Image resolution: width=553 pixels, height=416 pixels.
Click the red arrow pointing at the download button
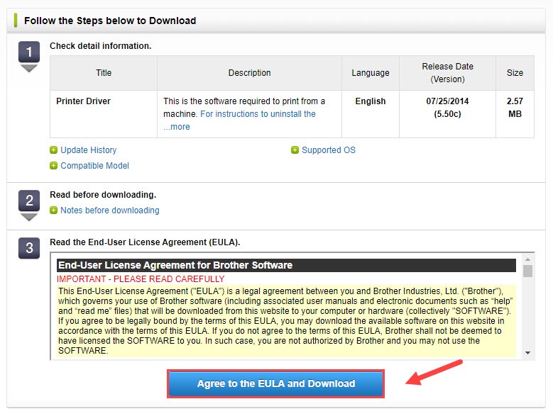click(x=434, y=373)
